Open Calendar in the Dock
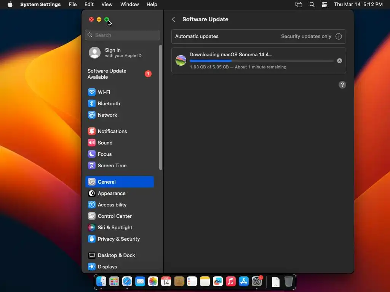 [x=166, y=282]
